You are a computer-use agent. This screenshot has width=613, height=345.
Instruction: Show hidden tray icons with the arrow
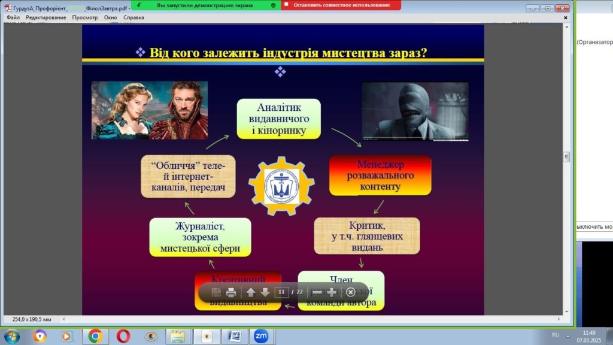tap(568, 336)
